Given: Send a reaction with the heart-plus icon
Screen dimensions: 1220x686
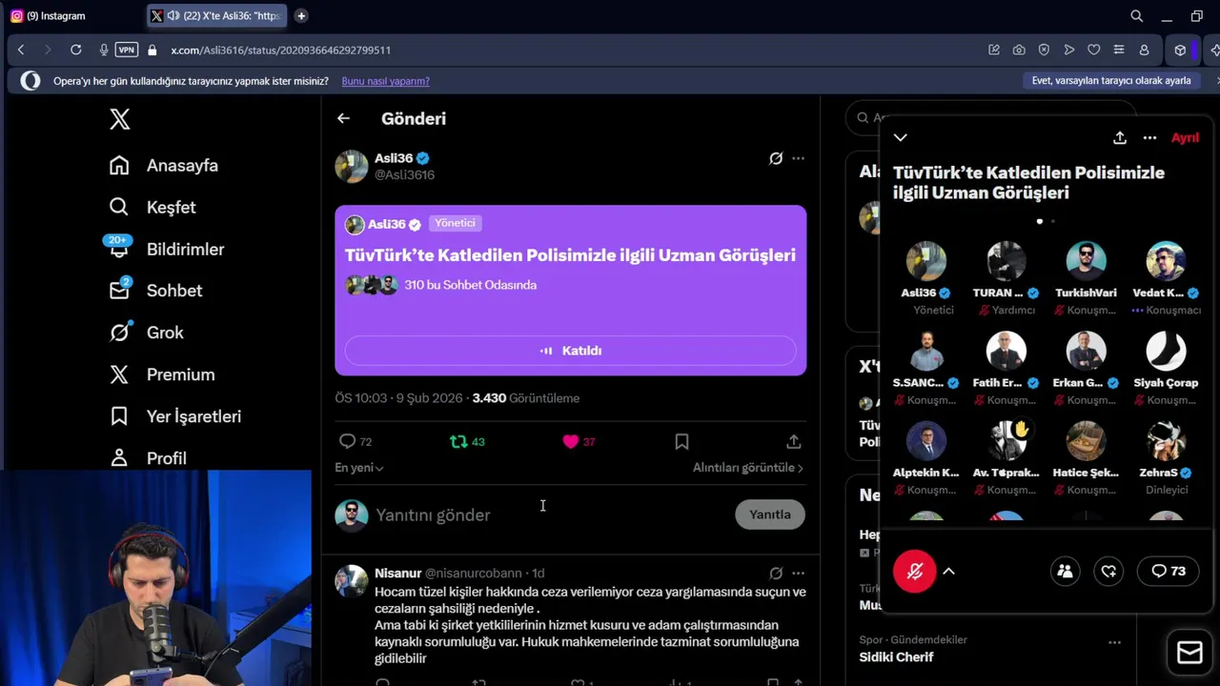Looking at the screenshot, I should [1108, 571].
